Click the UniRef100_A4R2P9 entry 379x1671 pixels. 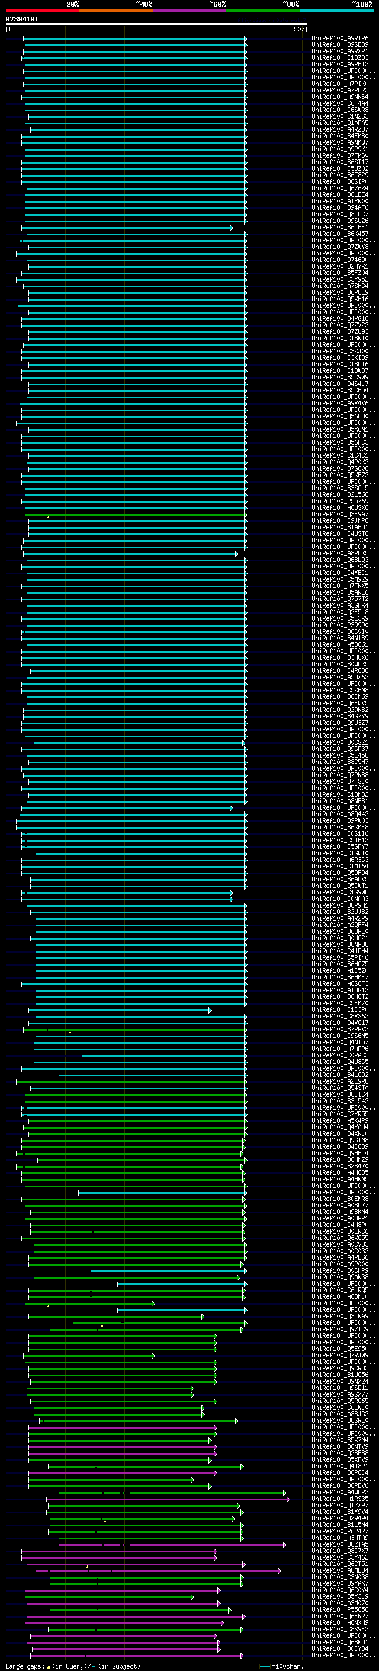pyautogui.click(x=340, y=919)
